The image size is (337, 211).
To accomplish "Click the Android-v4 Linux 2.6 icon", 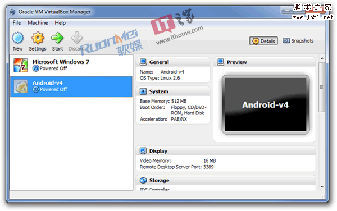I will click(x=20, y=86).
